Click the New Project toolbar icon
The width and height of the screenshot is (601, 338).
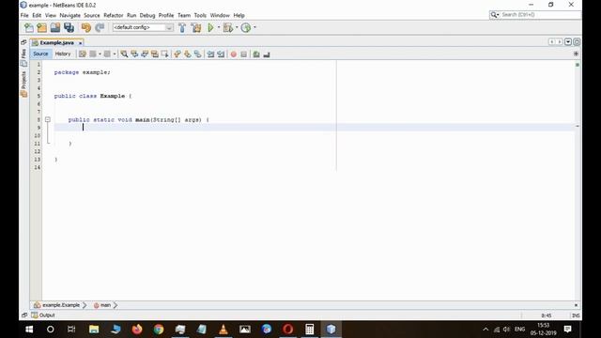coord(41,27)
